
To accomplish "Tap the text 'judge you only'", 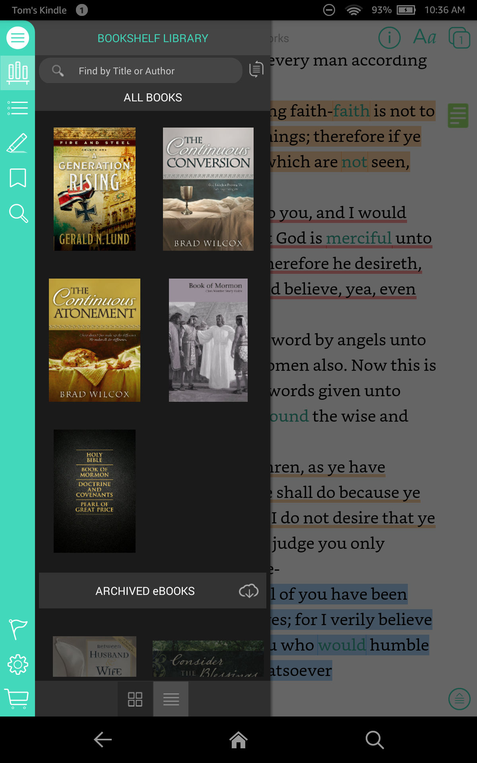I will click(x=328, y=543).
